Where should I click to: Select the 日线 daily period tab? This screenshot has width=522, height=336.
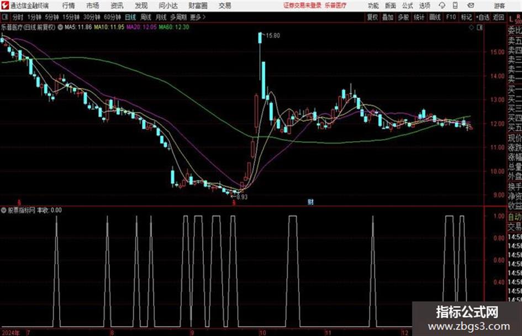(x=130, y=17)
